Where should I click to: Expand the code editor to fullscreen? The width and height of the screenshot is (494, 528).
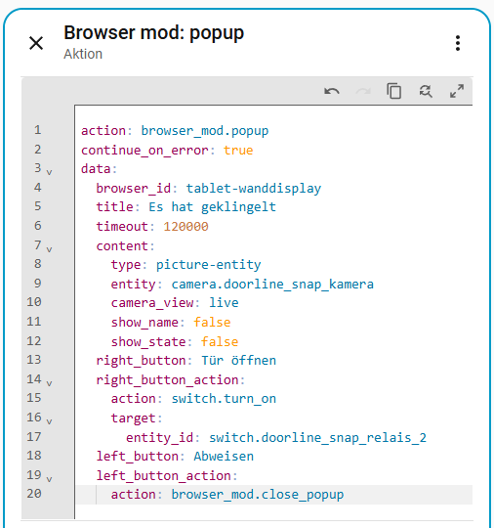coord(457,91)
